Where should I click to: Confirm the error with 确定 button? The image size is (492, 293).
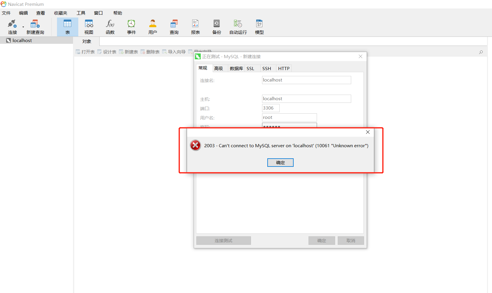point(280,163)
